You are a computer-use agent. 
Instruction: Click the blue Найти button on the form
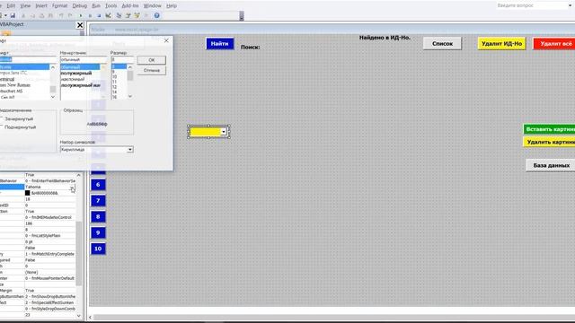(x=219, y=44)
